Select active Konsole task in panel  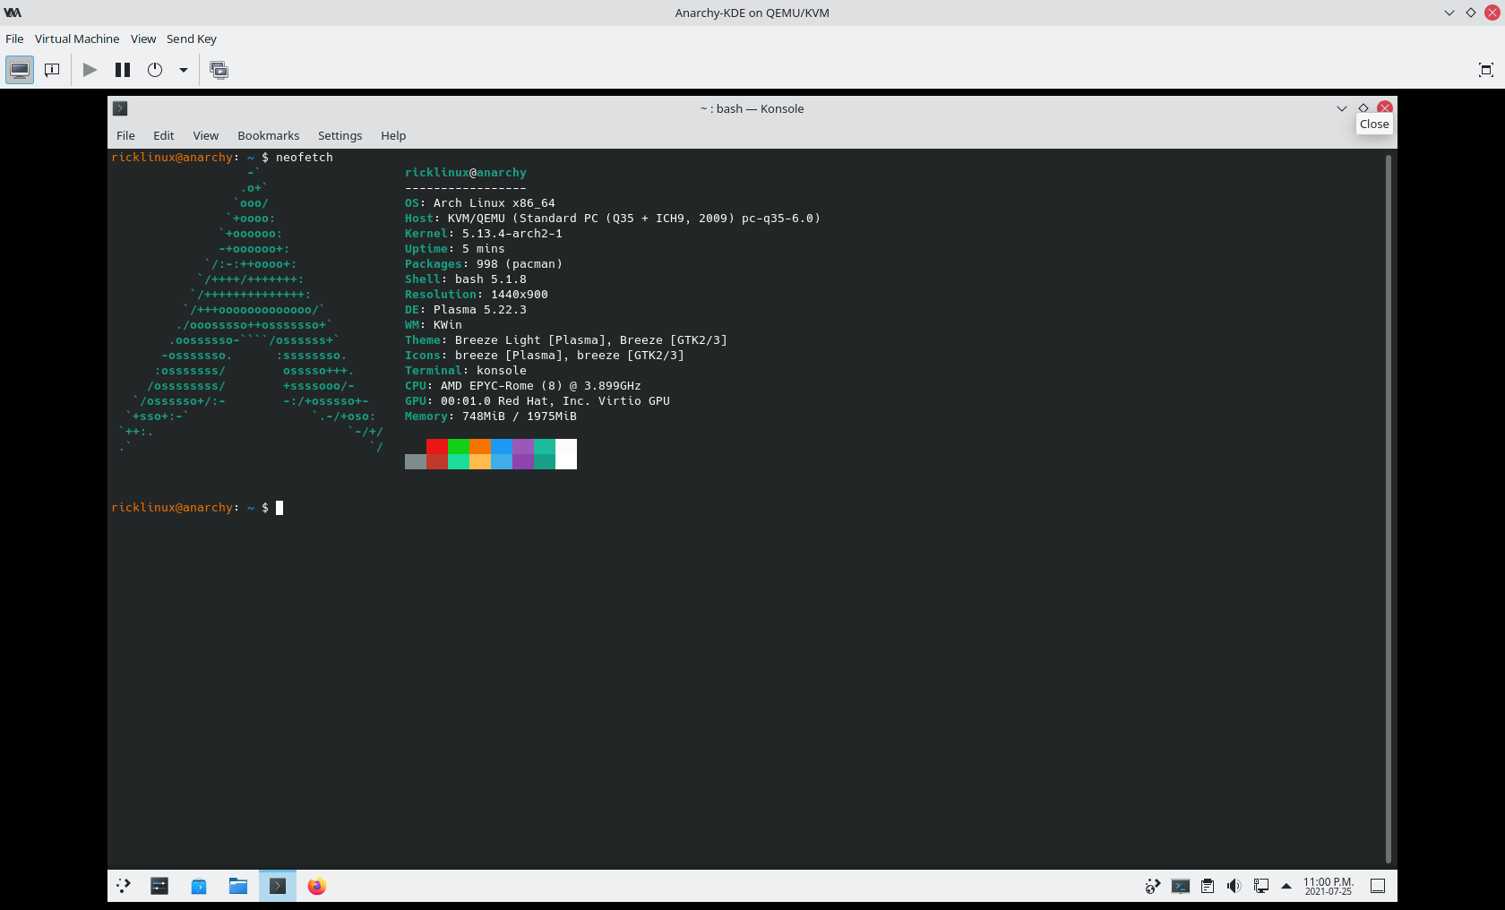tap(278, 886)
